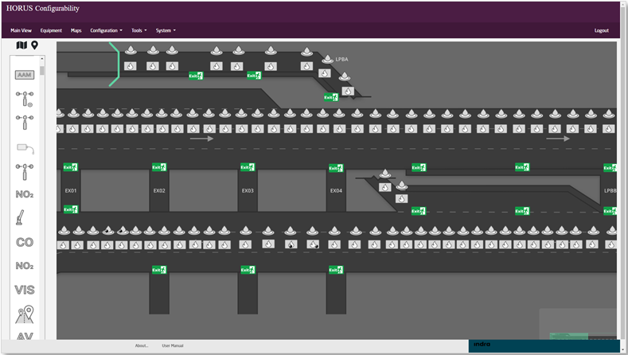Click the EX01 cross passage label
Screen dimensions: 628x355
click(x=71, y=191)
